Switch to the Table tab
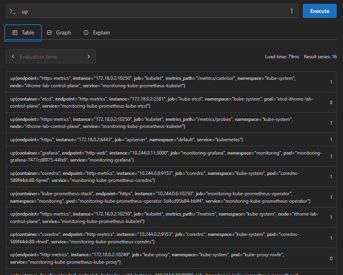This screenshot has height=275, width=343. coord(23,32)
